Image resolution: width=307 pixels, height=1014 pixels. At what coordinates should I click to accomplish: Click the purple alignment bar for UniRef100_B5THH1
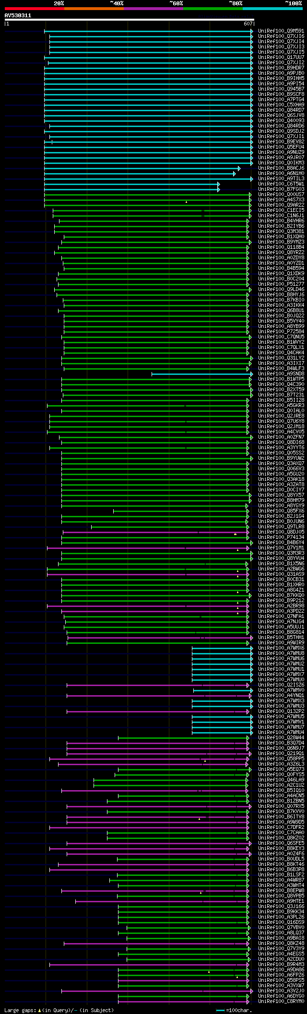click(x=160, y=638)
